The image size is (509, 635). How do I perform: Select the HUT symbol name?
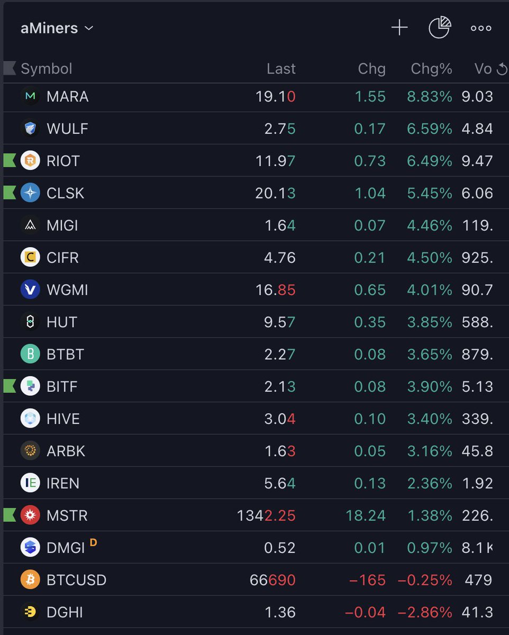pyautogui.click(x=62, y=322)
